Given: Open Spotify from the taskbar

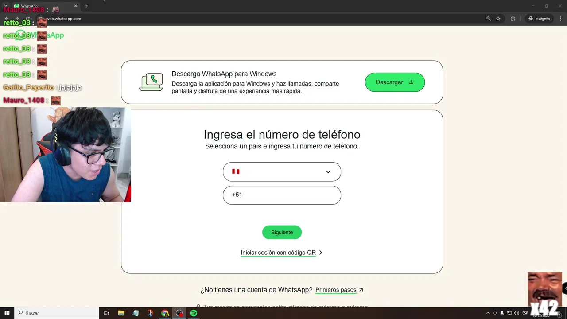Looking at the screenshot, I should [x=194, y=313].
